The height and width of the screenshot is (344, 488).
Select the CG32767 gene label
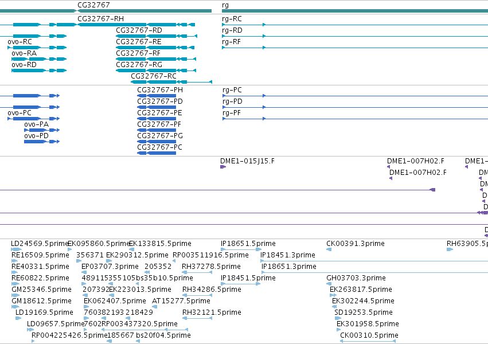coord(93,5)
